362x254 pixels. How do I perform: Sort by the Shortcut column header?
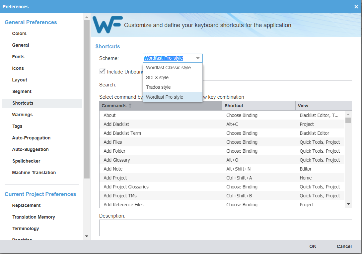258,106
